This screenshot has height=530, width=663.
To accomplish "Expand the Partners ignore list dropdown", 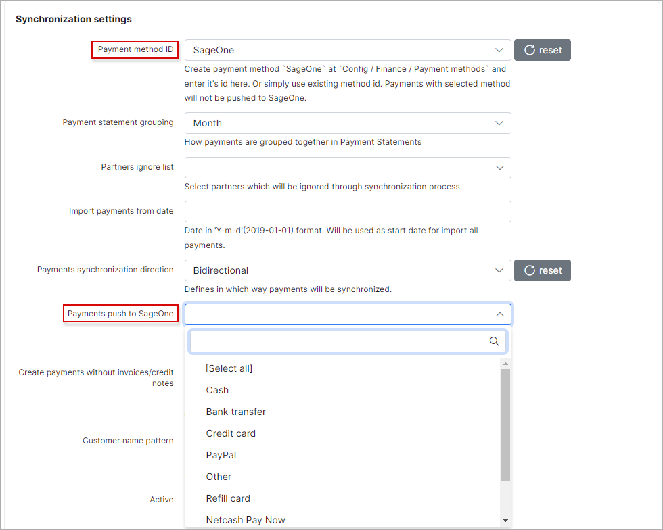I will [x=348, y=167].
